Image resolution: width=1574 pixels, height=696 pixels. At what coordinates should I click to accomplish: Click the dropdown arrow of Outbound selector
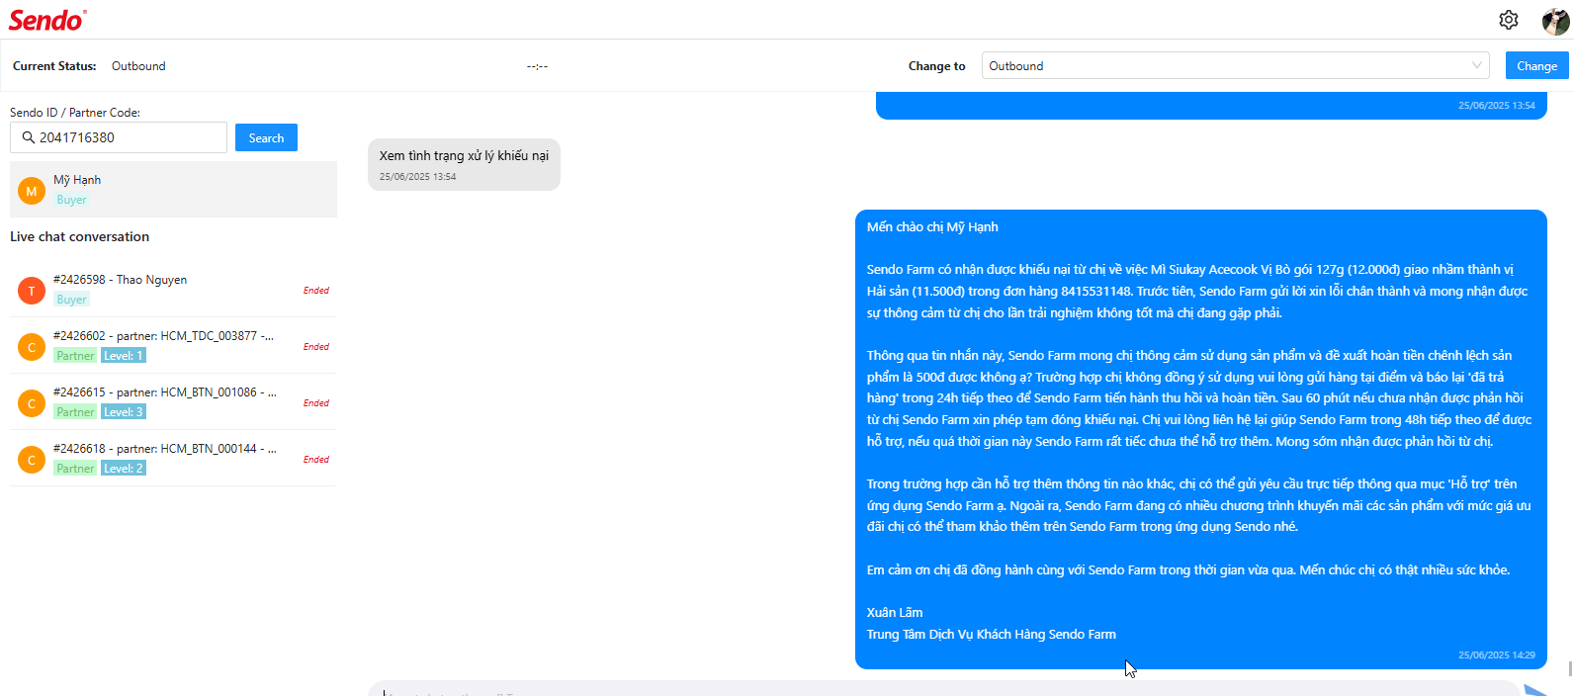click(x=1477, y=65)
